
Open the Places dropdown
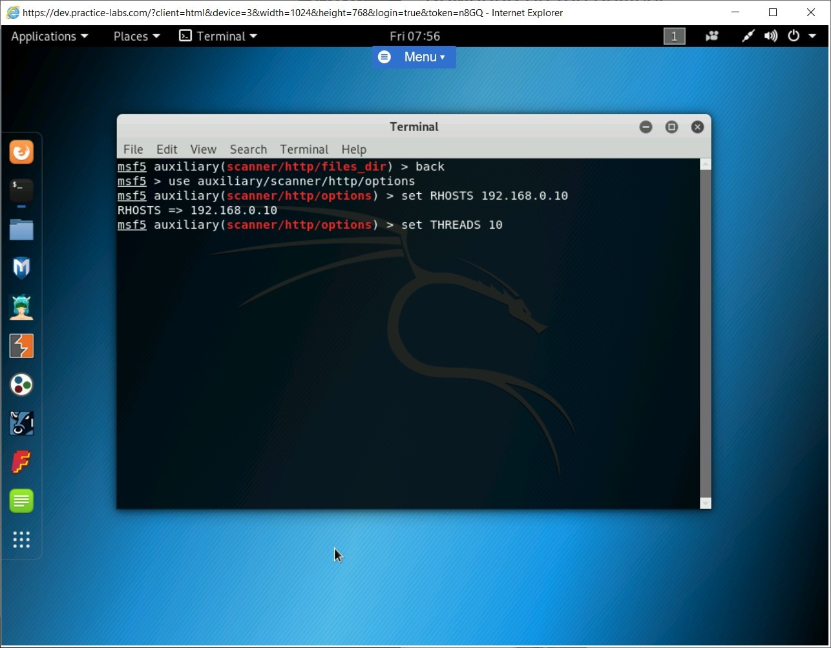[135, 36]
